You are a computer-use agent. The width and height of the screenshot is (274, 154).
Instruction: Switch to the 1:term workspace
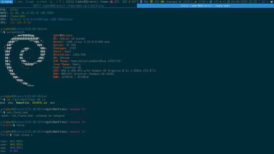point(7,2)
